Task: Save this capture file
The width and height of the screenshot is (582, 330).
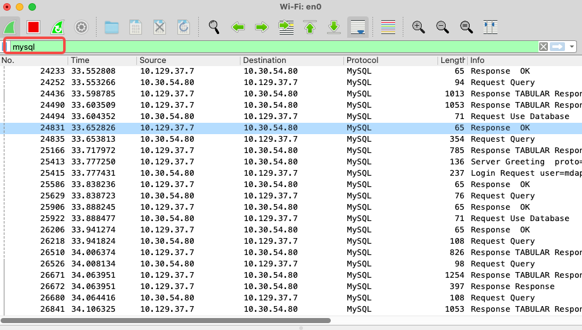Action: [136, 27]
